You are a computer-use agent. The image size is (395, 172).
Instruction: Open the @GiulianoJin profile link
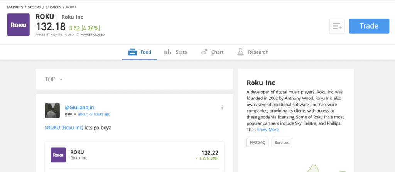click(79, 108)
